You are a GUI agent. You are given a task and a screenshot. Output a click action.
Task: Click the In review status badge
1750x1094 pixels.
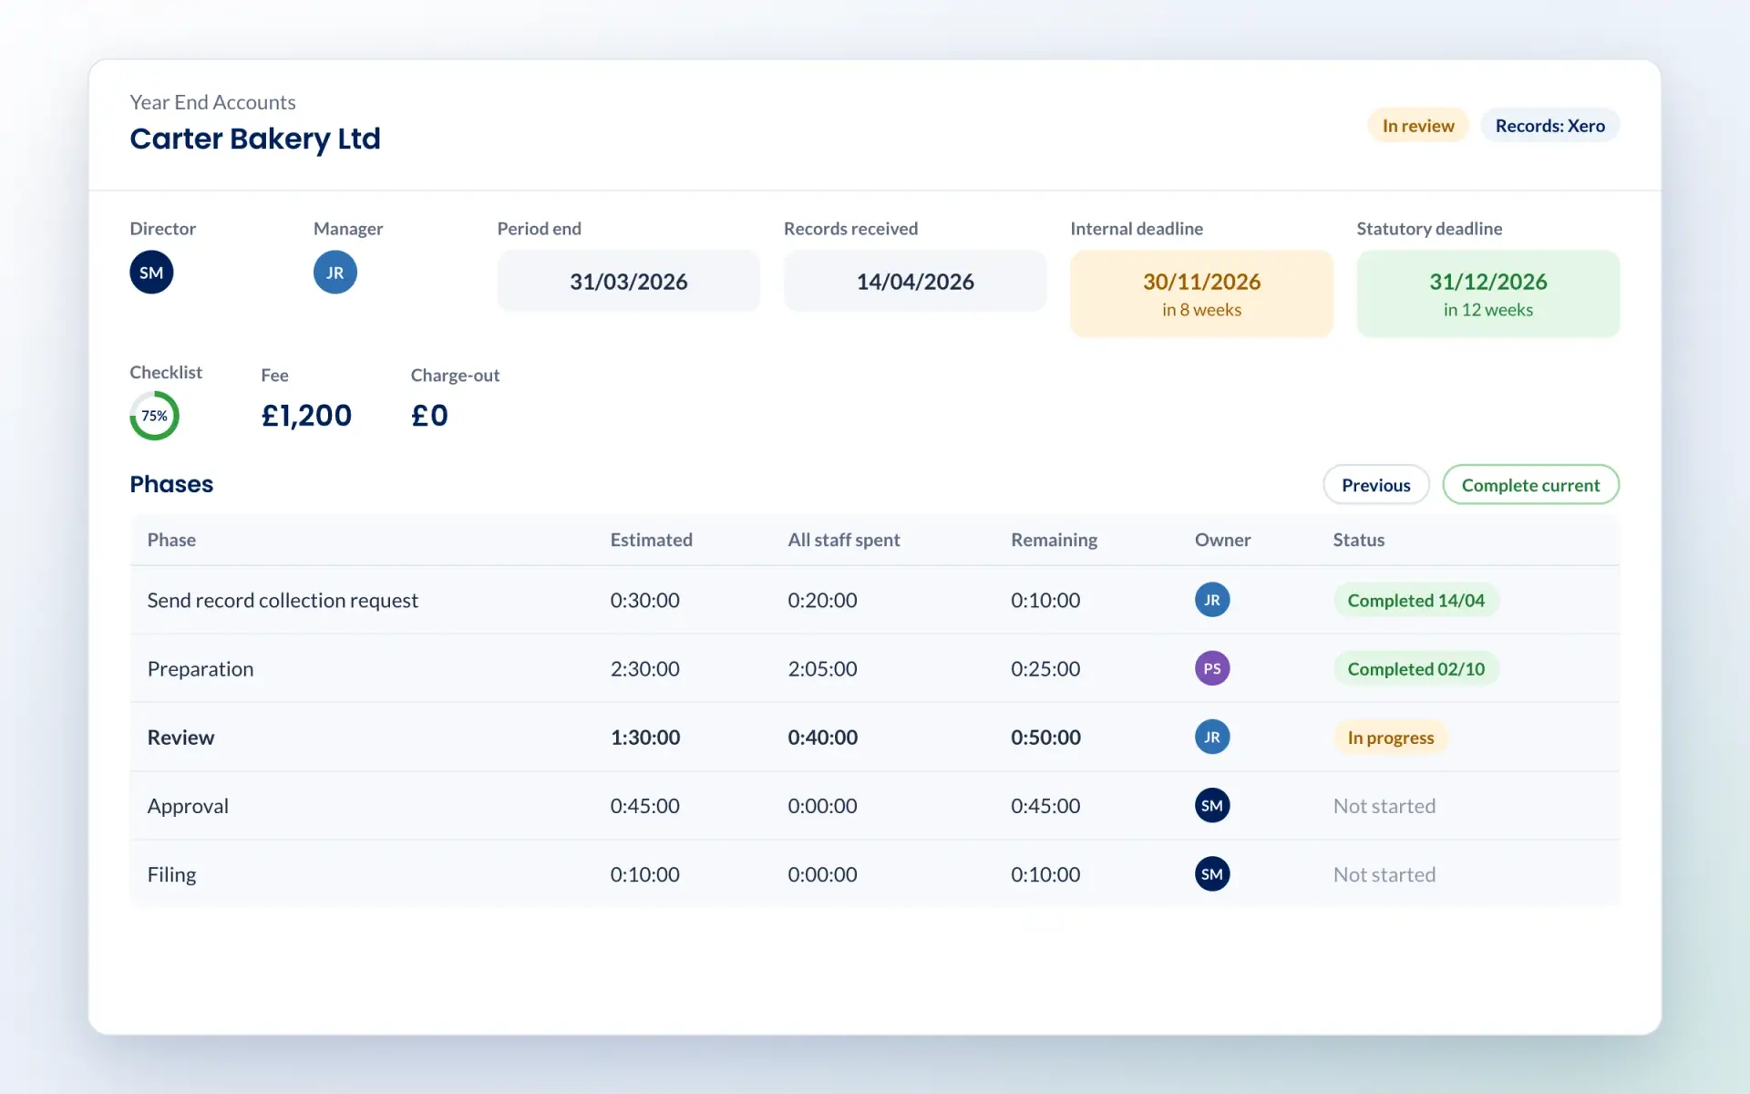[1418, 126]
